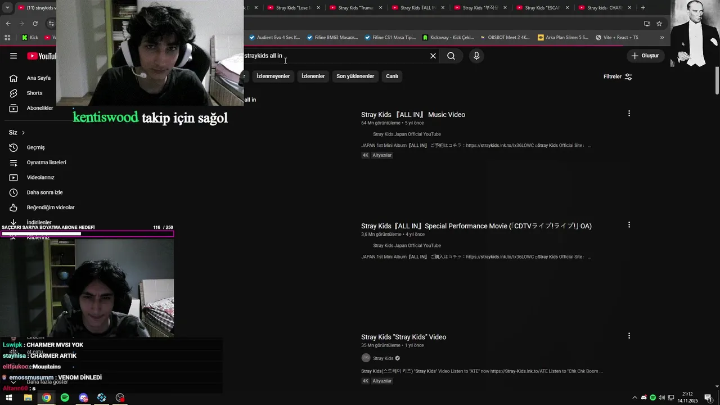Screen dimensions: 720x405
Task: Open options menu for Special Performance Movie result
Action: click(x=629, y=225)
